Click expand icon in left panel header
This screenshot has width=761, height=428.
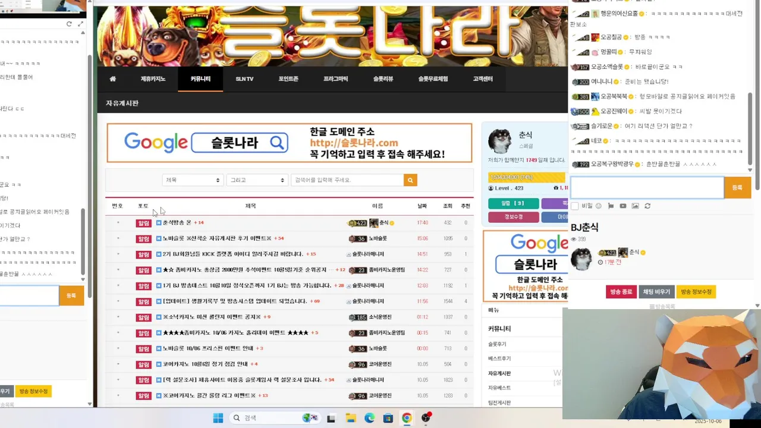click(80, 24)
